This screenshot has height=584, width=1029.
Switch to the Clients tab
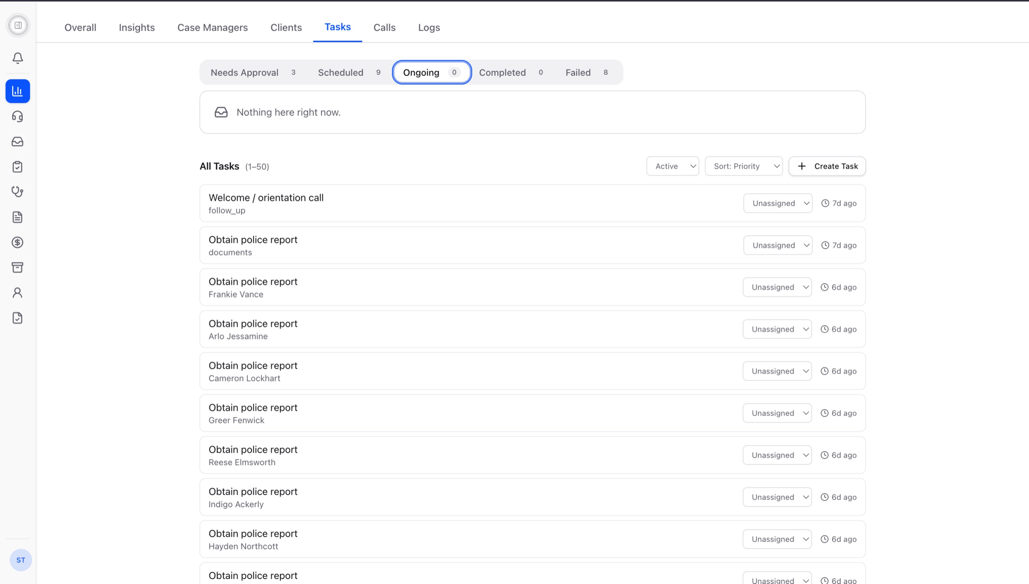pyautogui.click(x=286, y=27)
